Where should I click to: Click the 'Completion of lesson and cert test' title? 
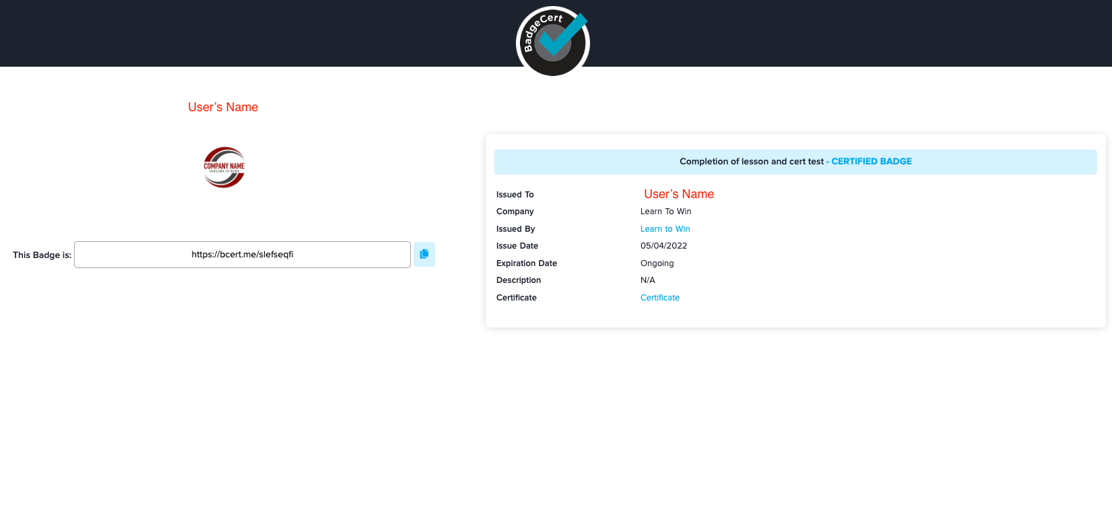pyautogui.click(x=751, y=162)
